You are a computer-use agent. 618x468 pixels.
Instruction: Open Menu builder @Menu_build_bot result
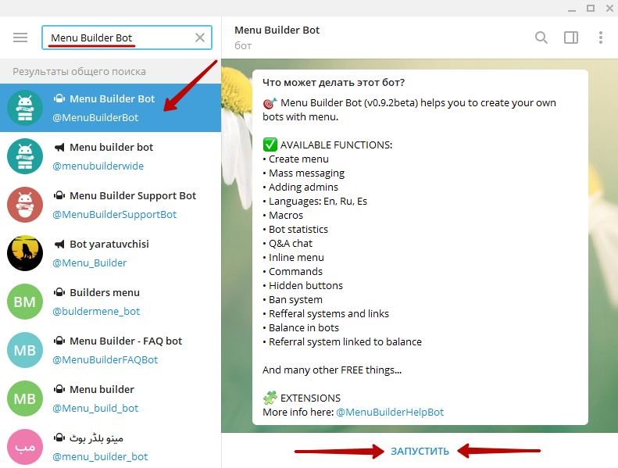point(110,398)
